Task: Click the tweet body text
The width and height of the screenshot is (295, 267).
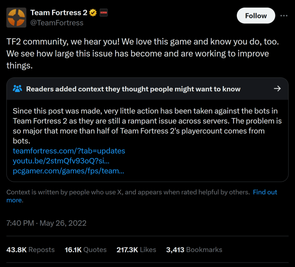Action: coord(137,54)
